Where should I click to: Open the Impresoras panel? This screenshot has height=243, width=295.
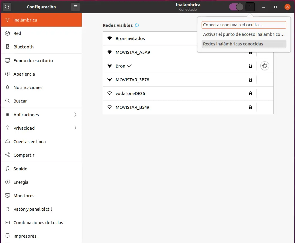click(41, 236)
